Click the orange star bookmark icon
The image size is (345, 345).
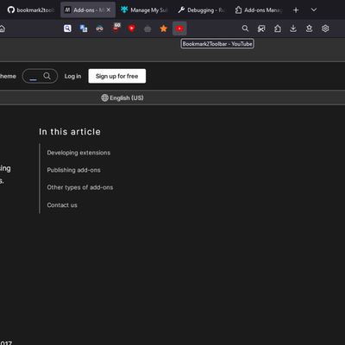163,28
